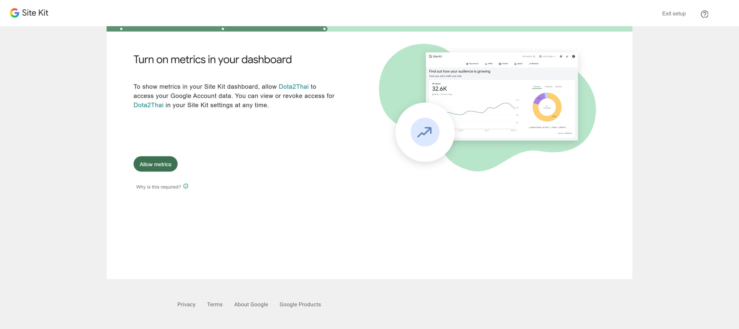The height and width of the screenshot is (329, 739).
Task: Click Exit setup
Action: [x=674, y=14]
